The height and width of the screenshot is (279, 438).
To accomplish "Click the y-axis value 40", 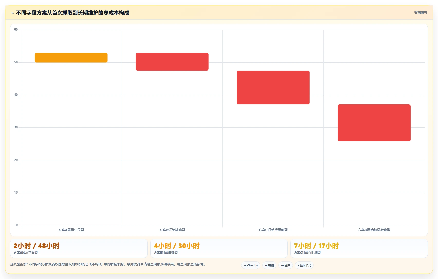I will tap(16, 95).
